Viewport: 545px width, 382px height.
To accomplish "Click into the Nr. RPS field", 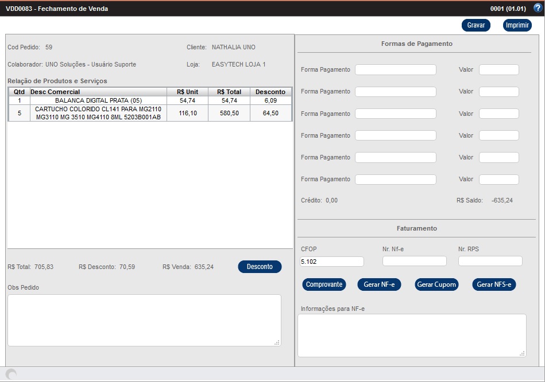I will pos(490,262).
